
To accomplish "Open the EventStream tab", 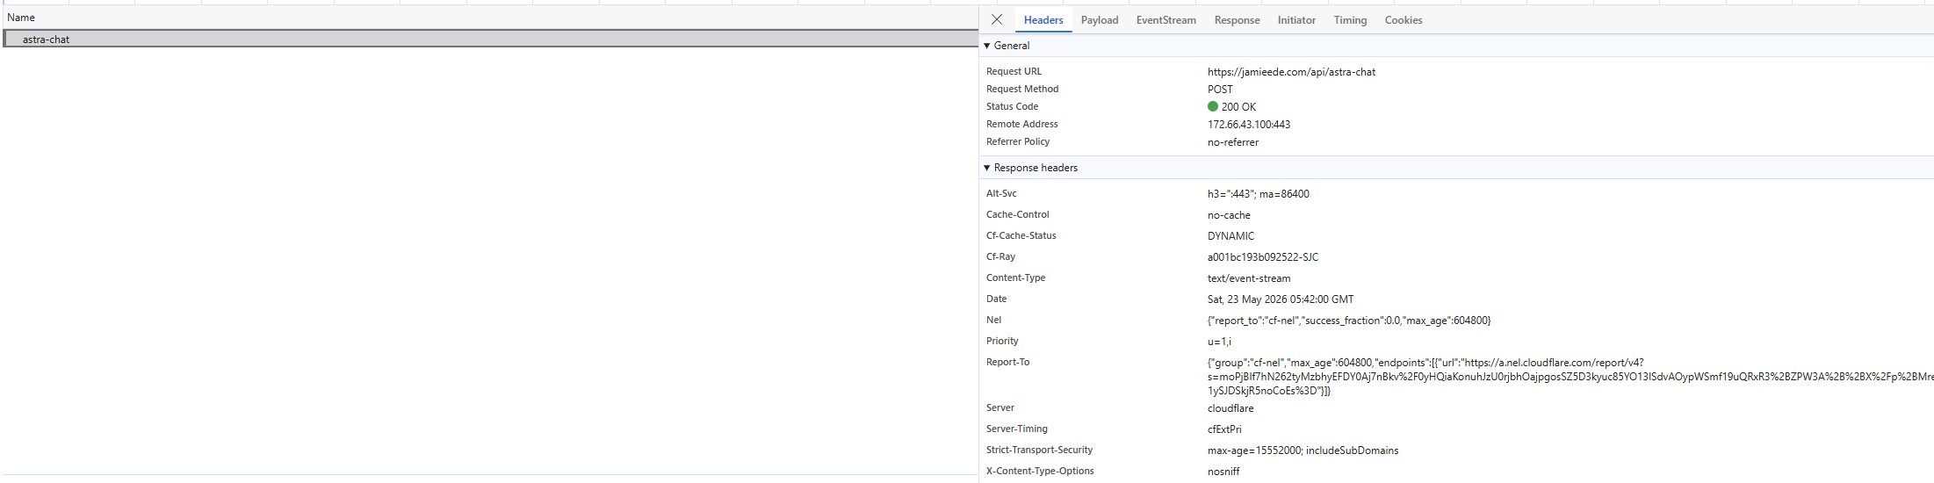I will [x=1165, y=20].
